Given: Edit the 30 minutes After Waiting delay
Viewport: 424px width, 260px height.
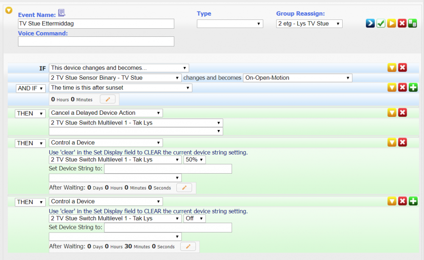Looking at the screenshot, I should tap(188, 246).
